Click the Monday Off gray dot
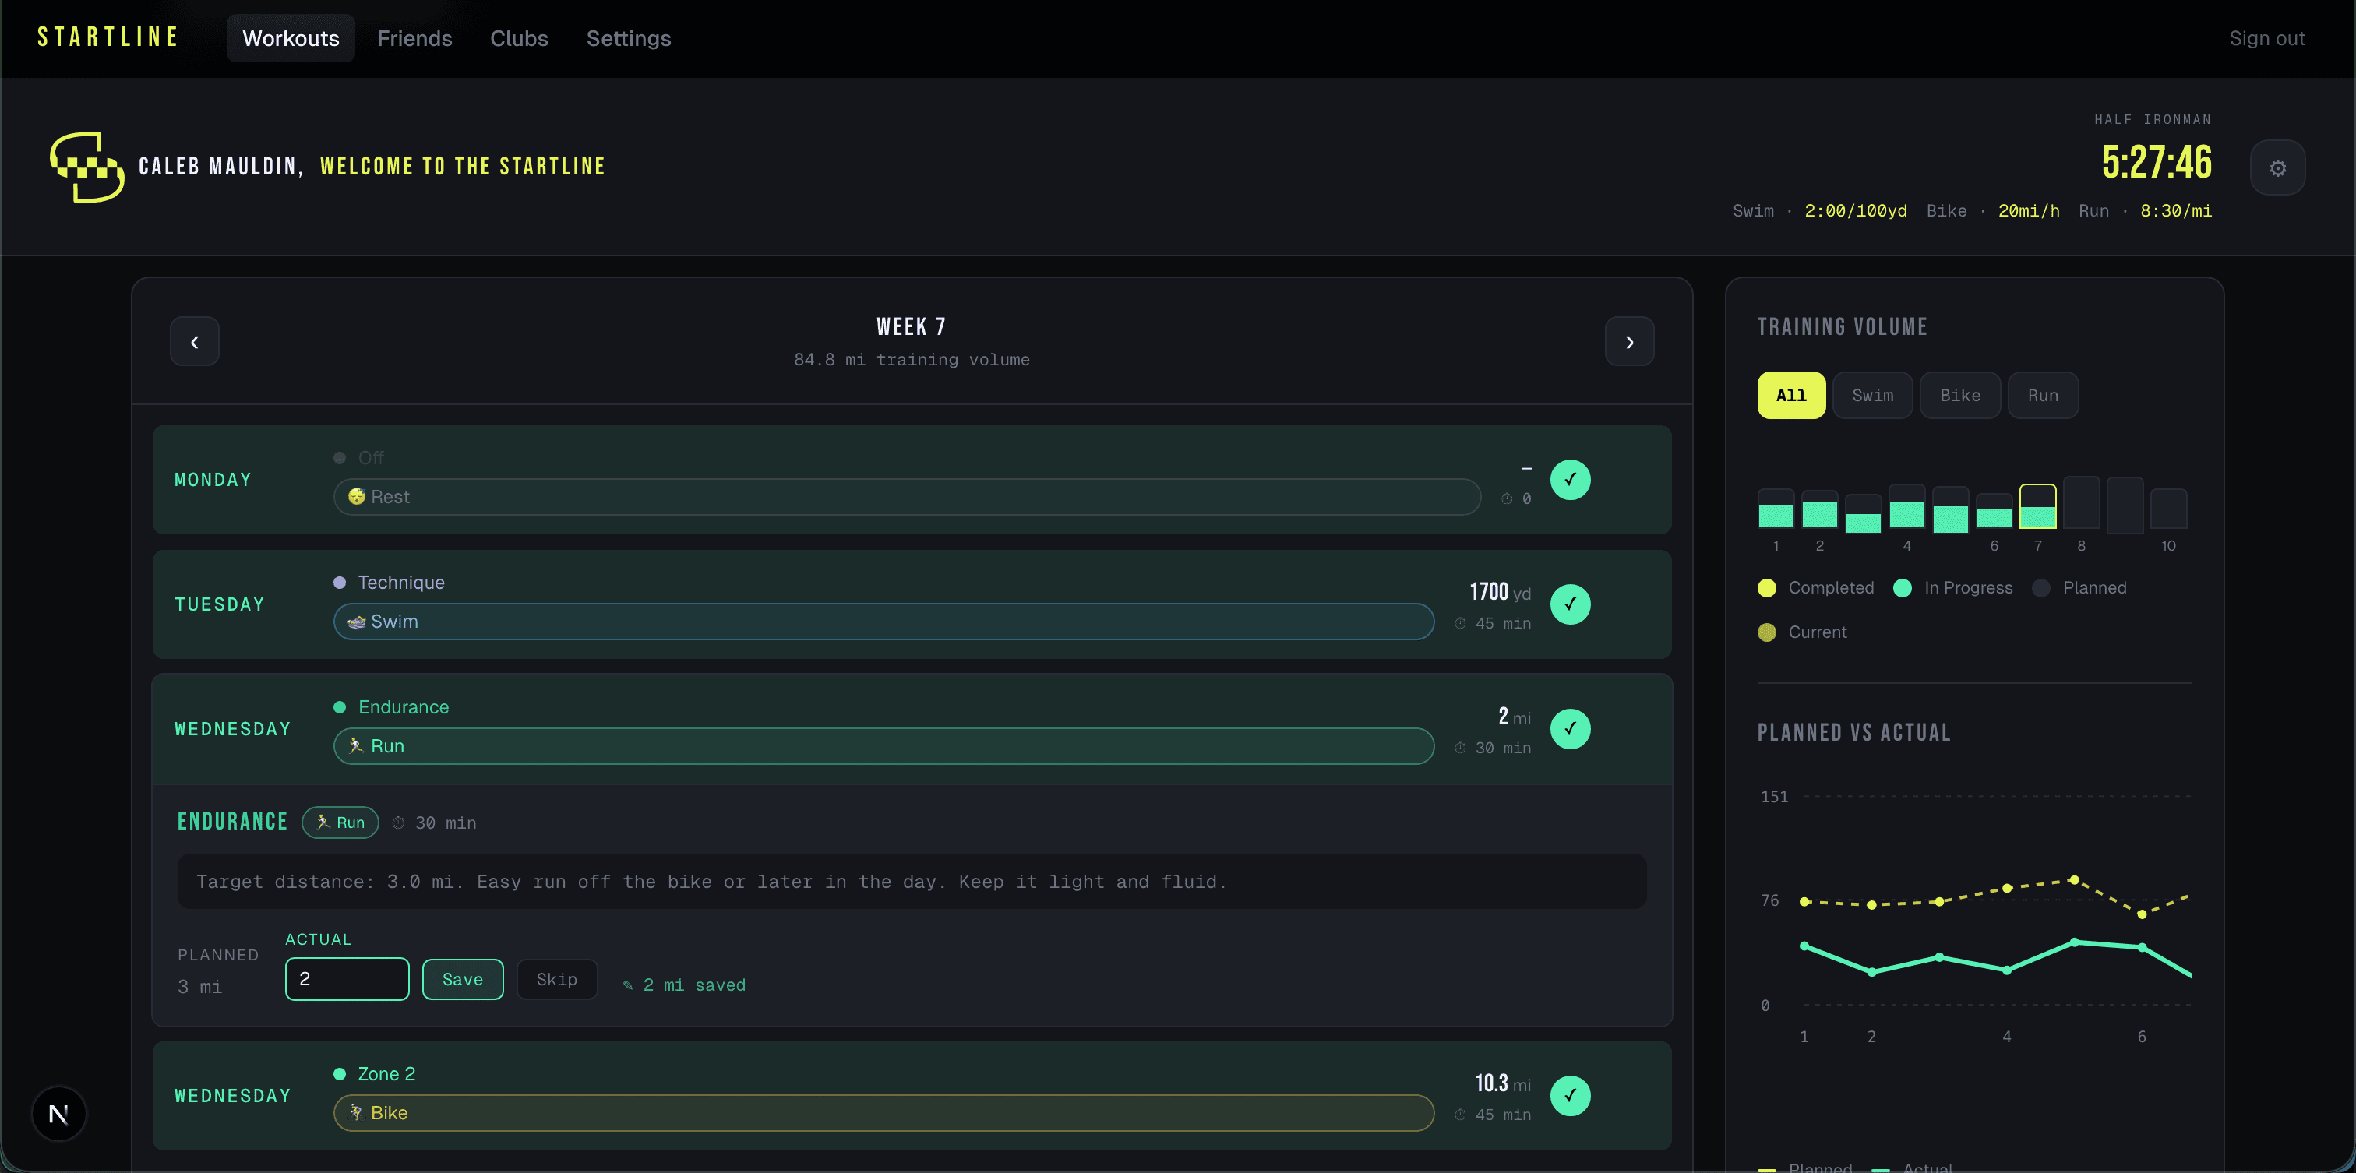The width and height of the screenshot is (2356, 1173). pyautogui.click(x=340, y=458)
